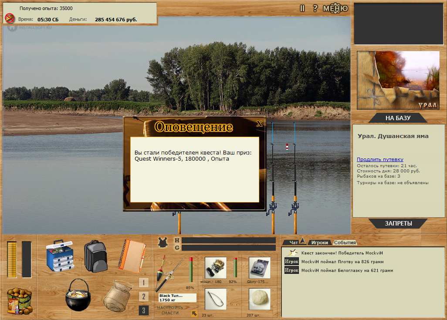Click Стоимость дня: 28 000 руб. text
447x320 pixels.
(x=388, y=171)
